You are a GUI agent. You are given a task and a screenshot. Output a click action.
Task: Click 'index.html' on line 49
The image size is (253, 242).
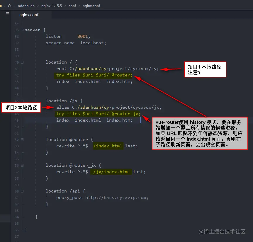click(x=88, y=120)
